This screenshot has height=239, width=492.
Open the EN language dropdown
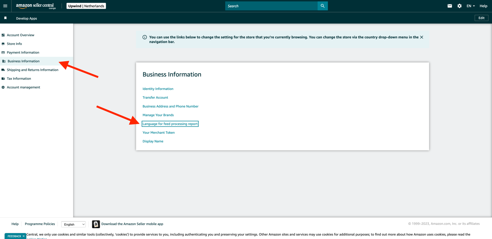click(471, 6)
